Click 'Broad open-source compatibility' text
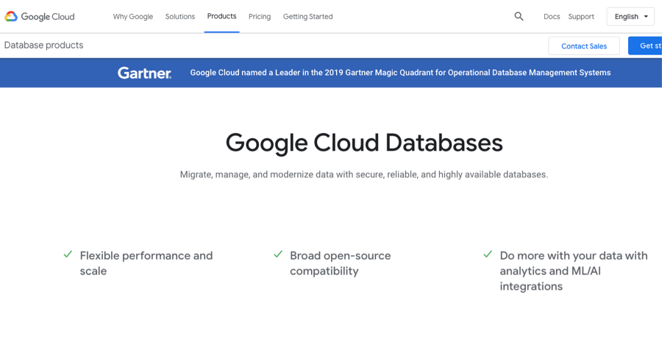Image resolution: width=662 pixels, height=345 pixels. (x=341, y=263)
